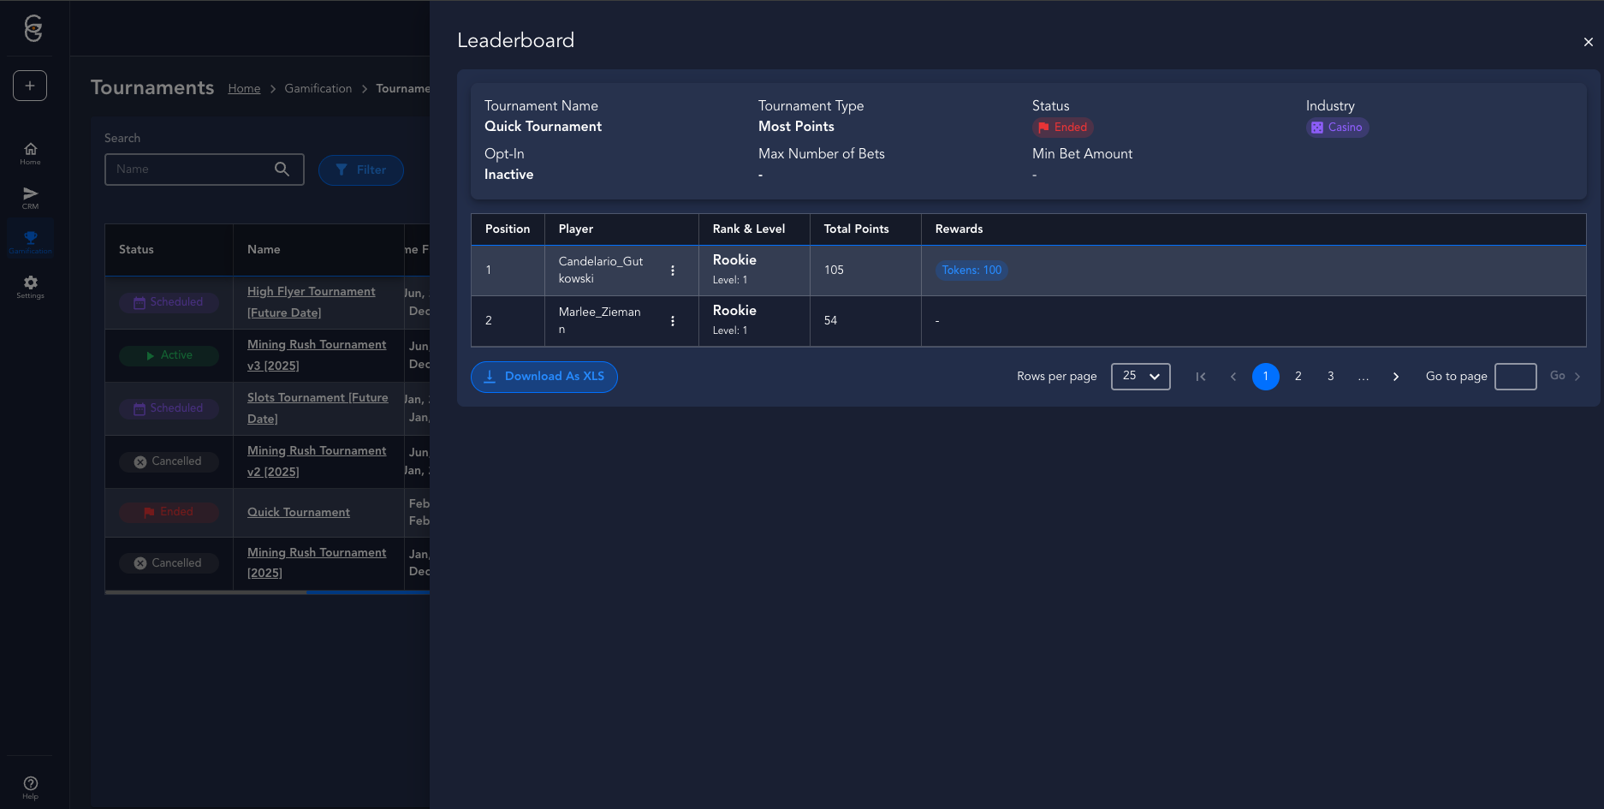Open the Settings gear icon
Image resolution: width=1604 pixels, height=809 pixels.
(30, 286)
